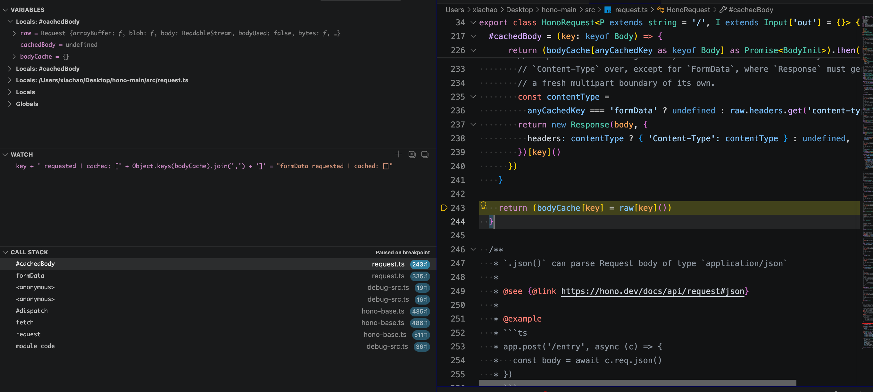Expand the plain Locals scope
873x392 pixels.
[10, 92]
